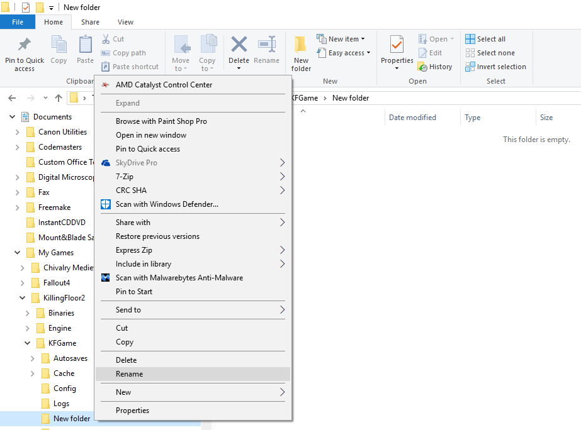The image size is (581, 430).
Task: Switch to the View ribbon tab
Action: [125, 22]
